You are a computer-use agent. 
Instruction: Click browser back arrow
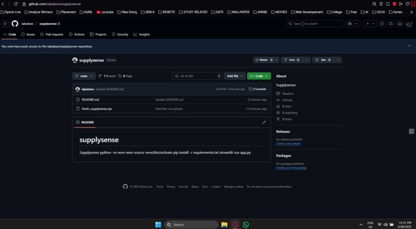tap(3, 4)
